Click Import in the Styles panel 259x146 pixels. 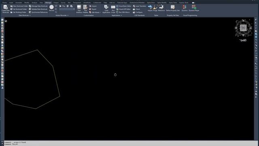pos(150,8)
